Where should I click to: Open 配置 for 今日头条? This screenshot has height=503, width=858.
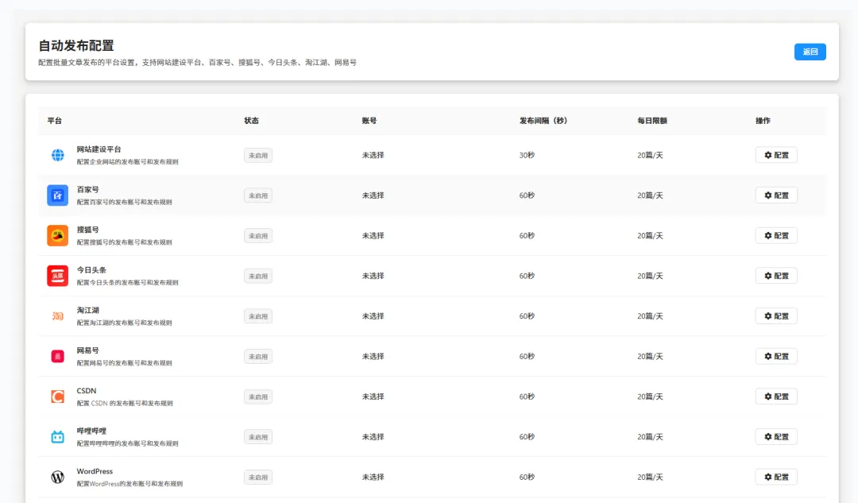coord(776,276)
